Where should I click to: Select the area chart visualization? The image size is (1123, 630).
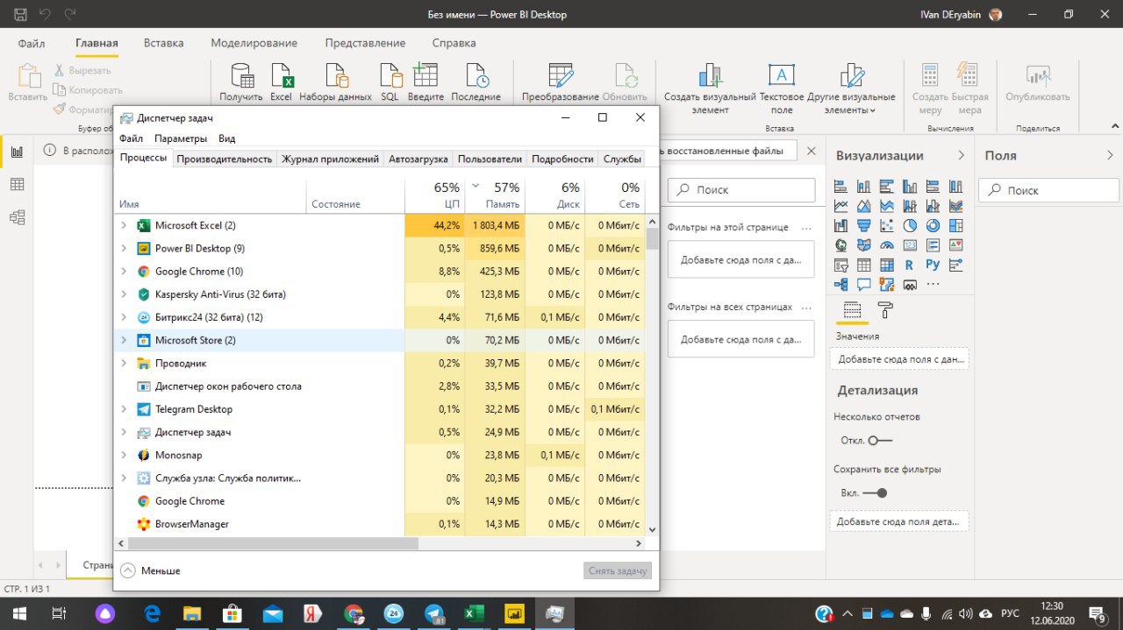point(864,206)
